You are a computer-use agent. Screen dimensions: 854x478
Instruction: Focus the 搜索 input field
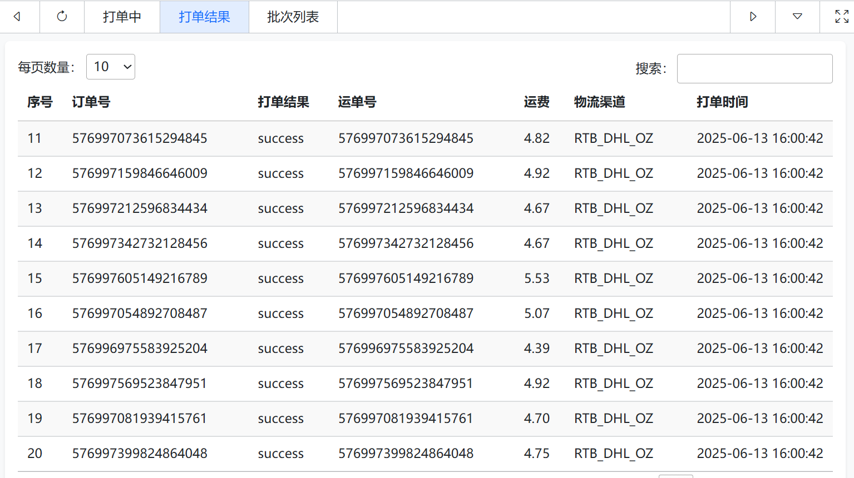[754, 68]
